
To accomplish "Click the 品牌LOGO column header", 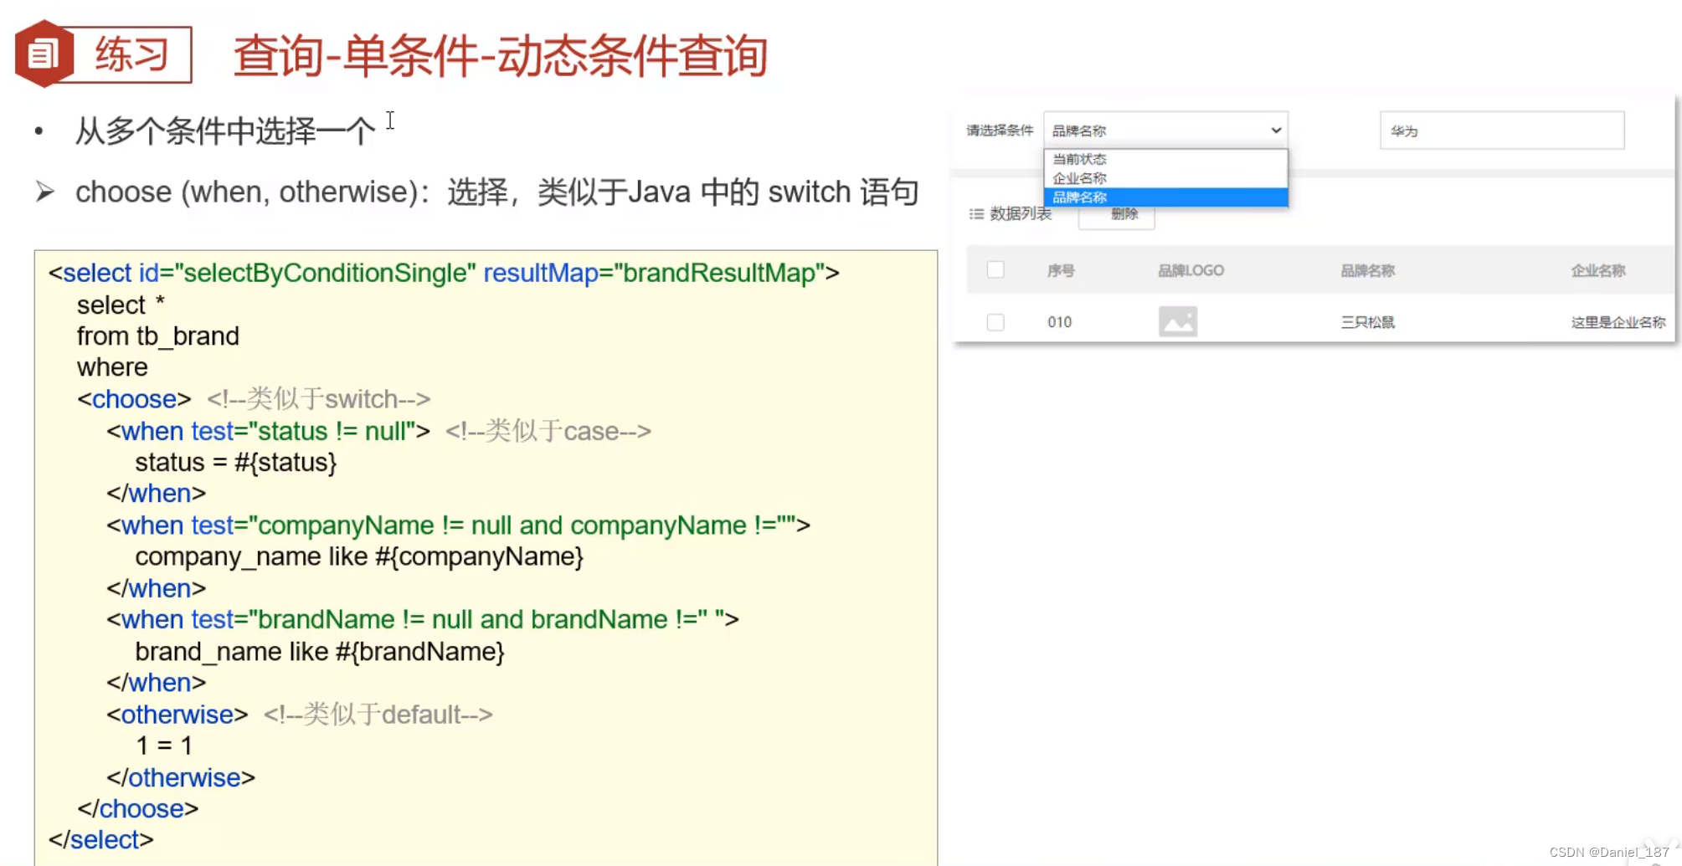I will (x=1191, y=270).
